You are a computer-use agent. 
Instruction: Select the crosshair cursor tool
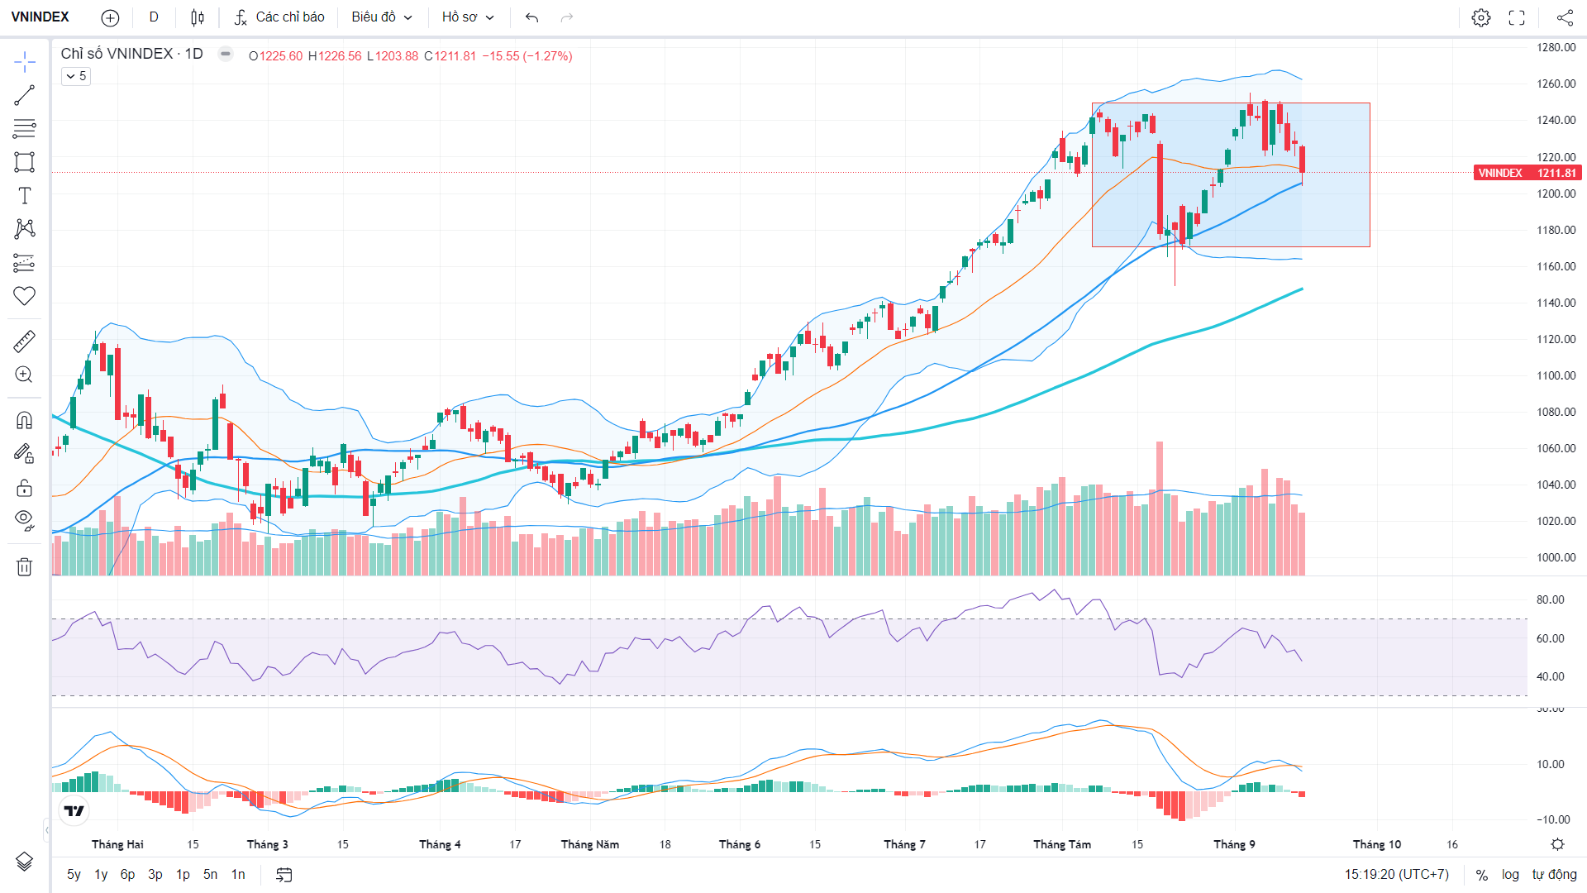pyautogui.click(x=24, y=61)
